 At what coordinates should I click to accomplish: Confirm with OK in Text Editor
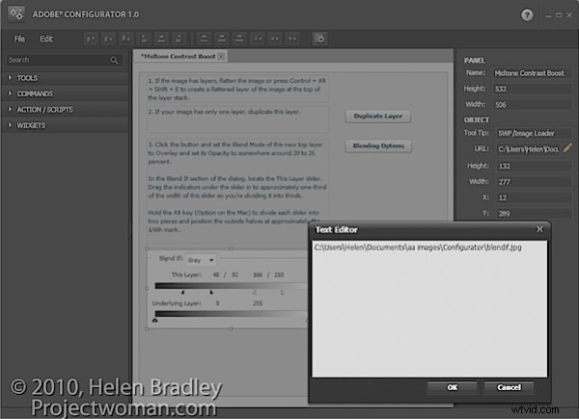click(453, 387)
